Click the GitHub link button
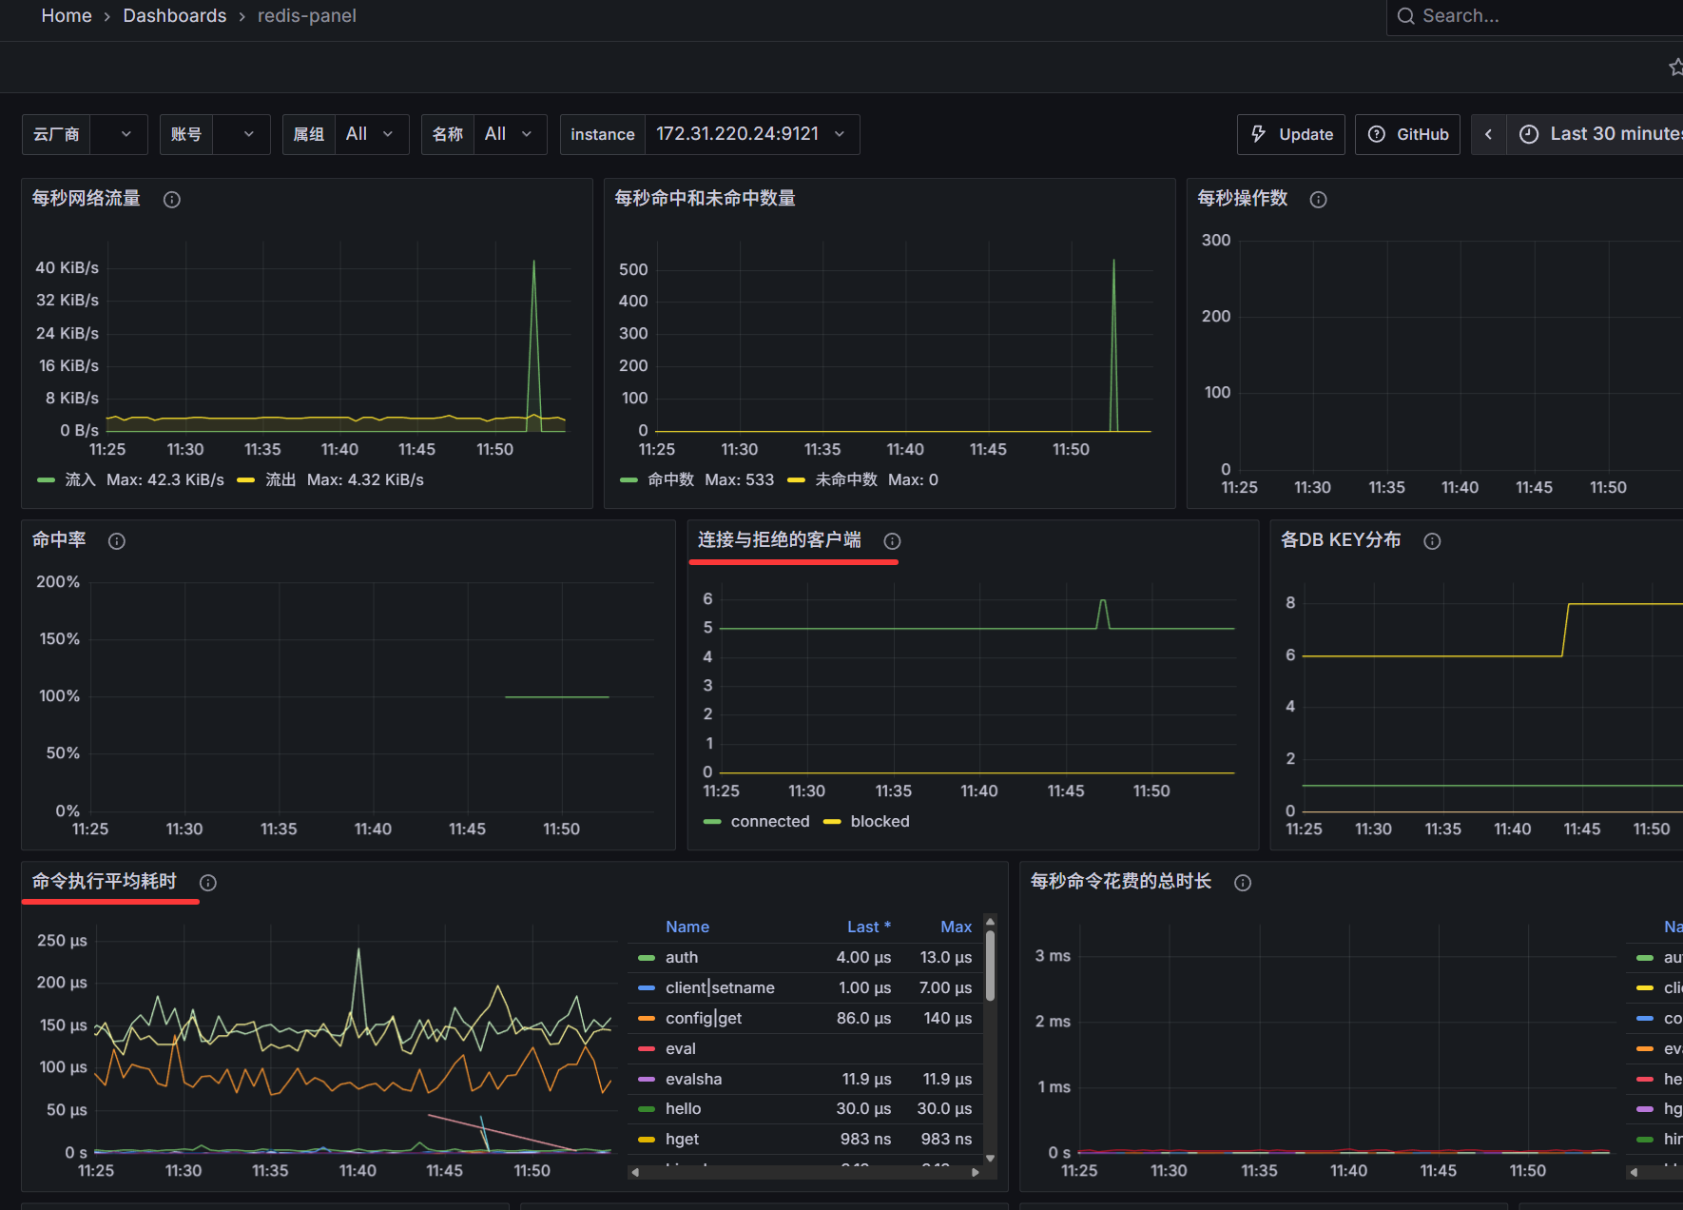 (1407, 134)
